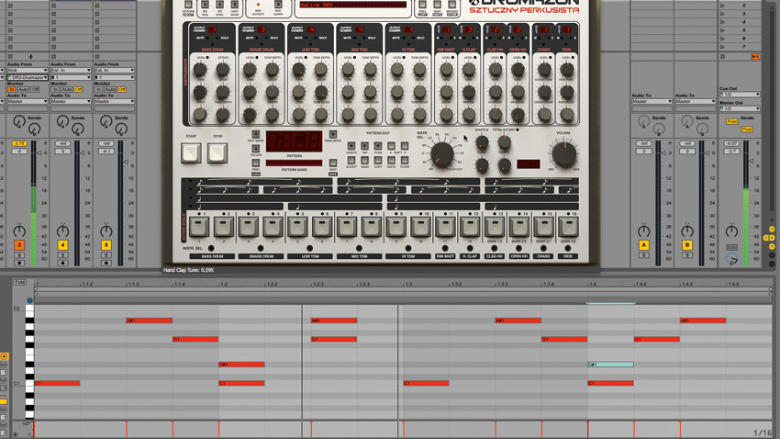The image size is (780, 439).
Task: Toggle the RAND MODE button
Action: click(x=333, y=134)
